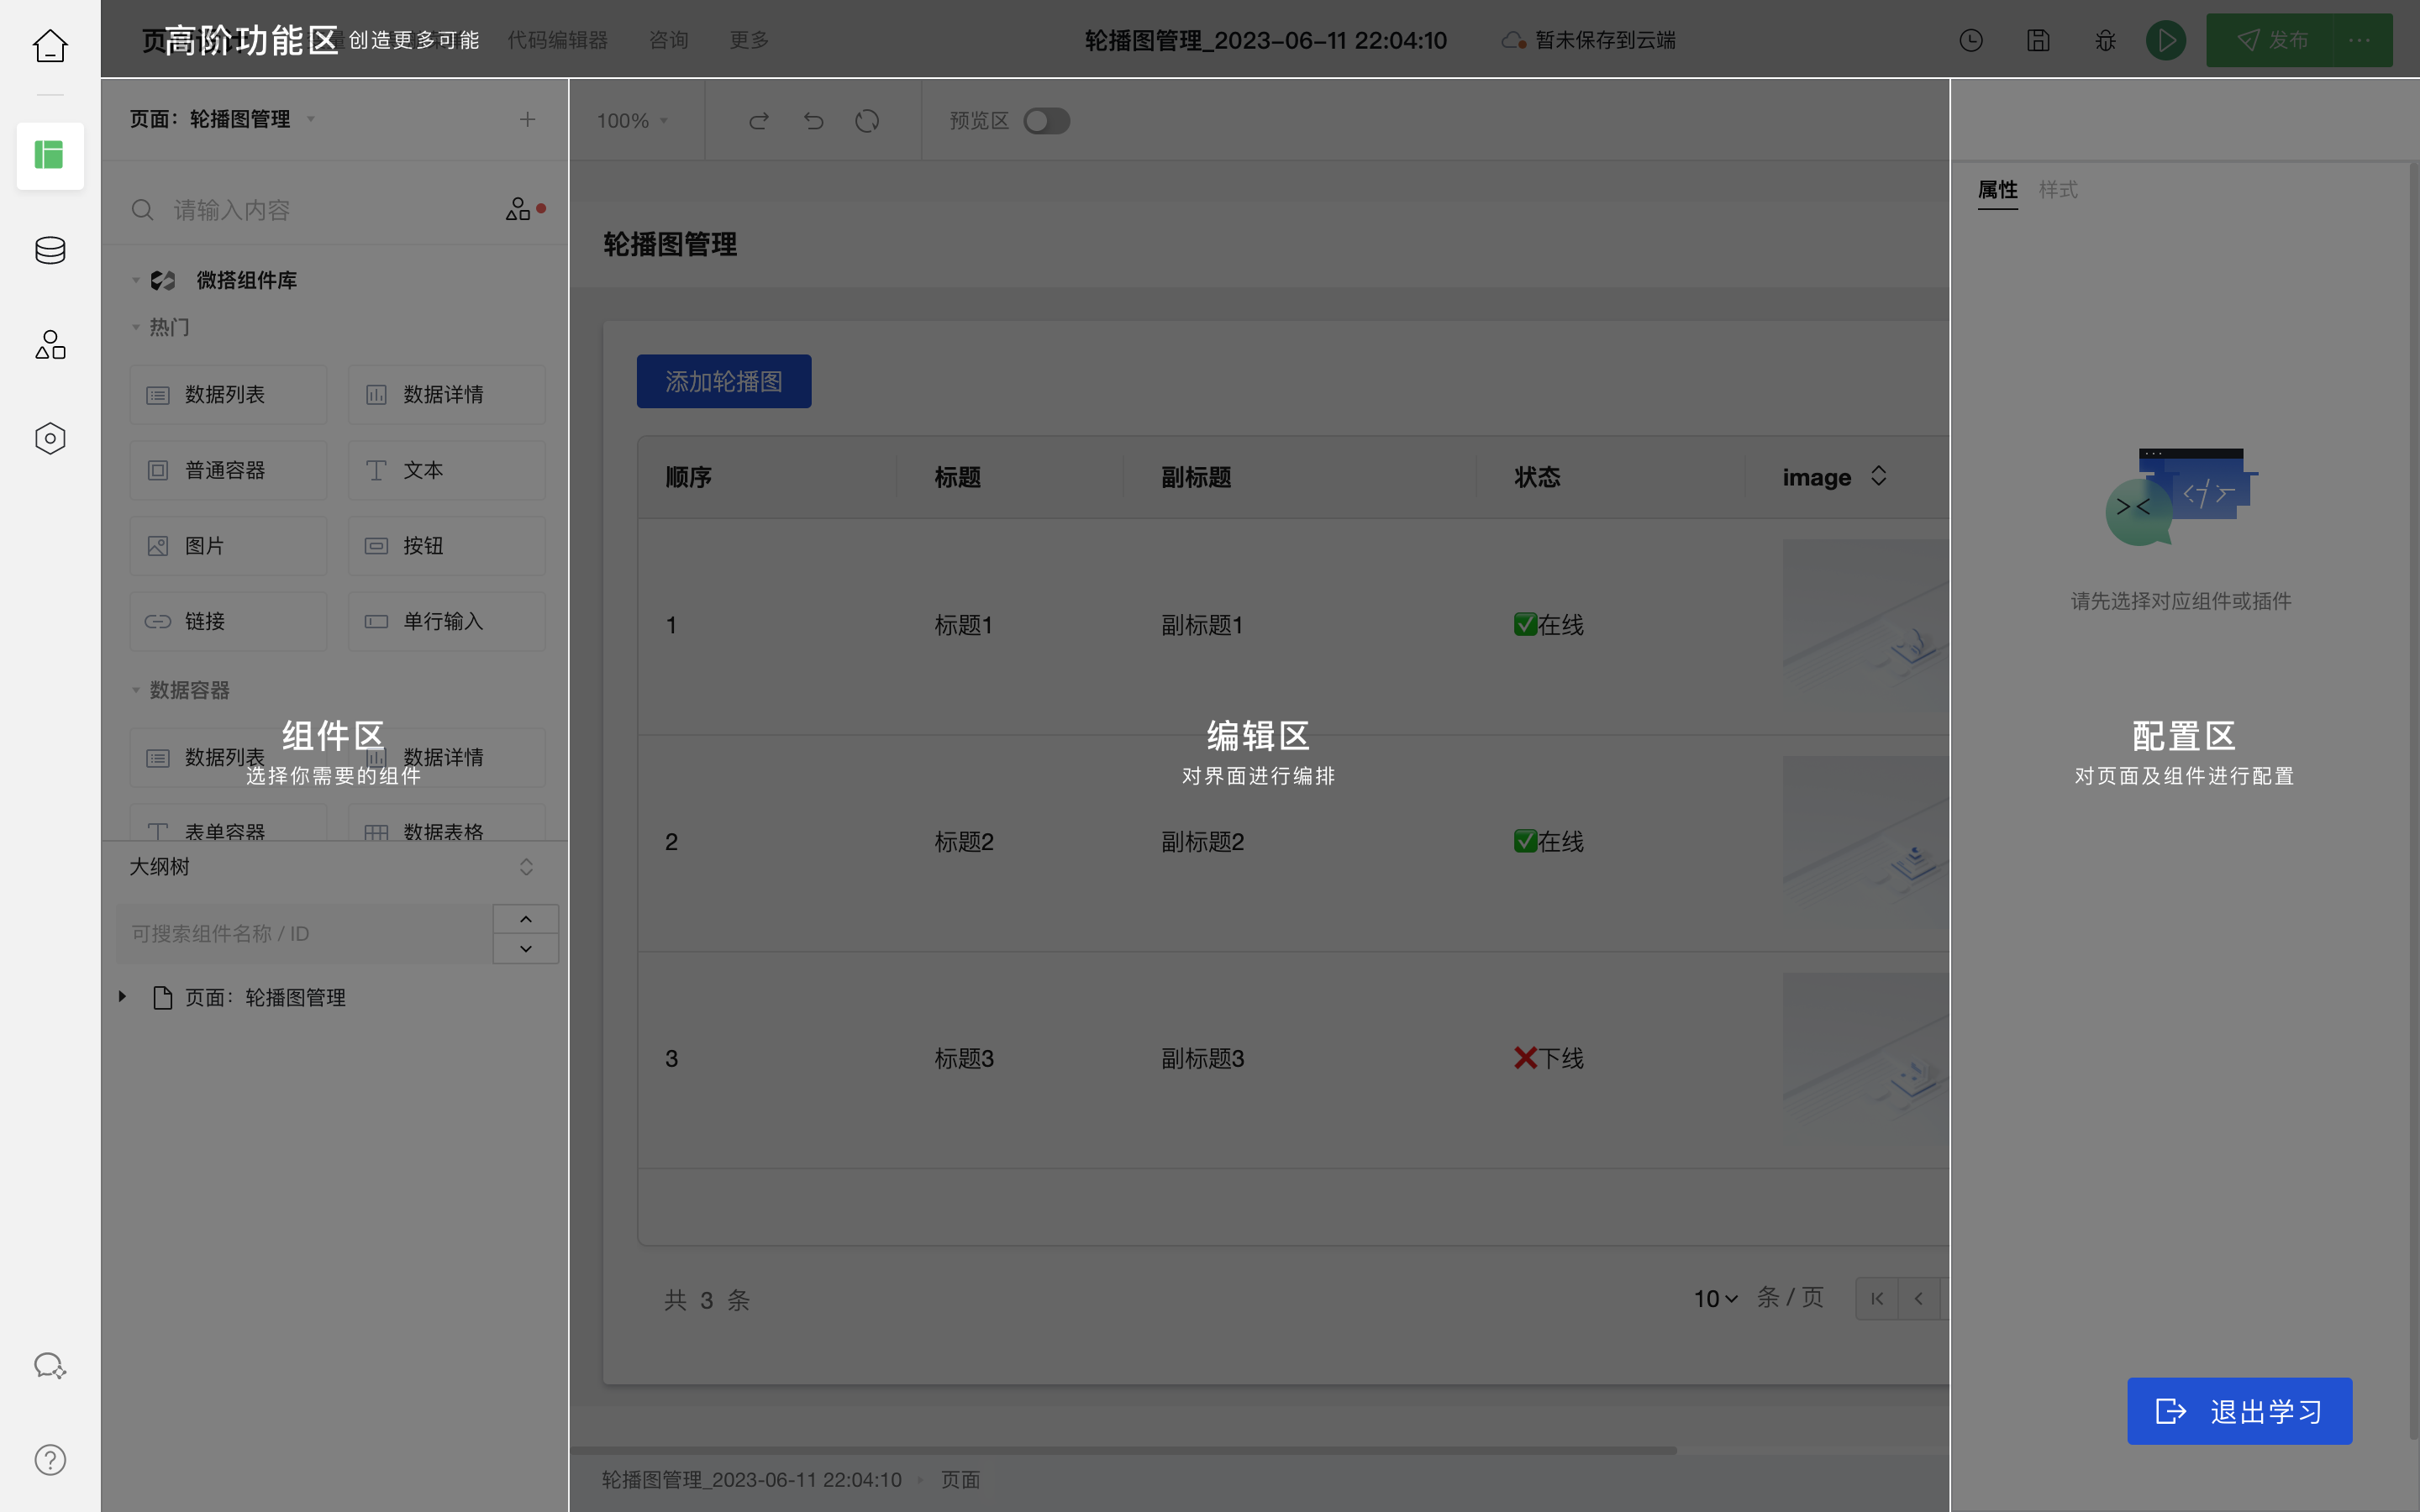Switch to the 样式 tab
The image size is (2420, 1512).
2058,189
